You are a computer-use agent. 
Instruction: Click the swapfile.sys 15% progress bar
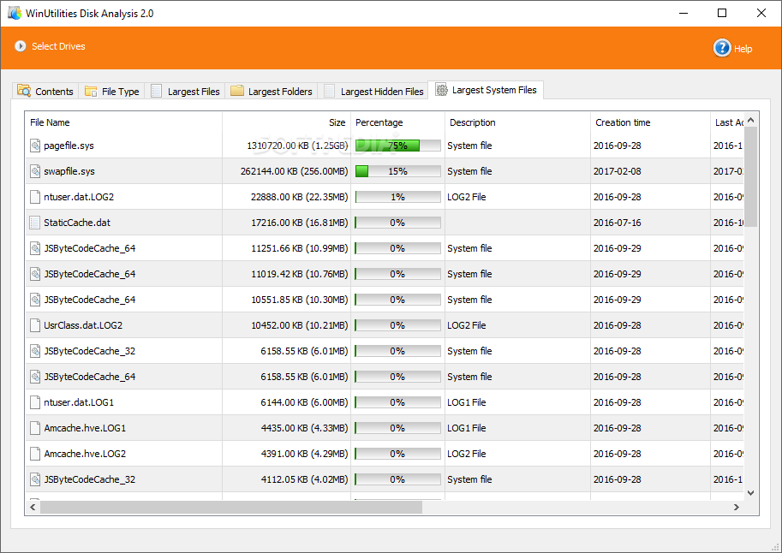point(398,171)
